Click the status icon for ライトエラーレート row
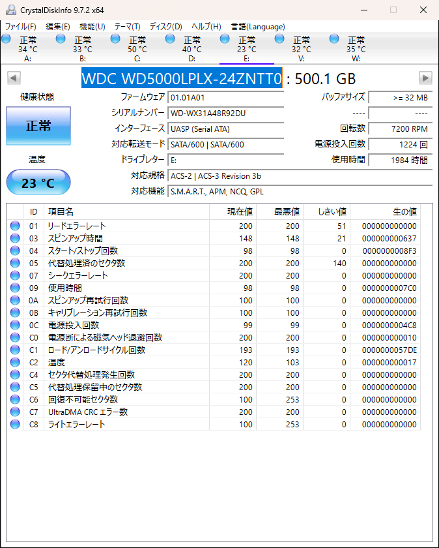The width and height of the screenshot is (439, 548). point(15,424)
